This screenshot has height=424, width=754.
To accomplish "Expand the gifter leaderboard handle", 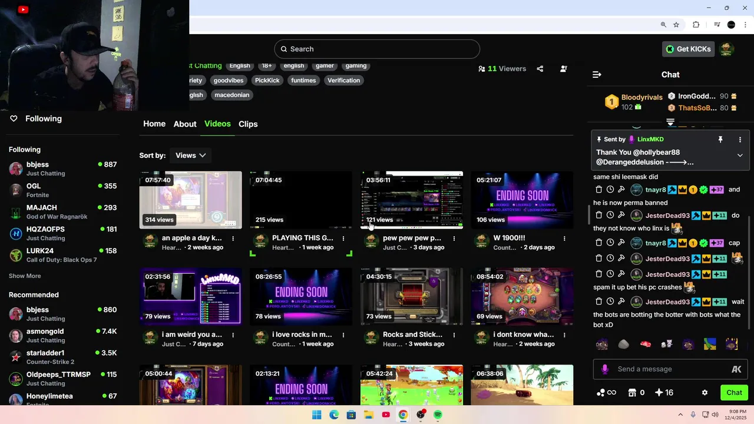I will [670, 122].
